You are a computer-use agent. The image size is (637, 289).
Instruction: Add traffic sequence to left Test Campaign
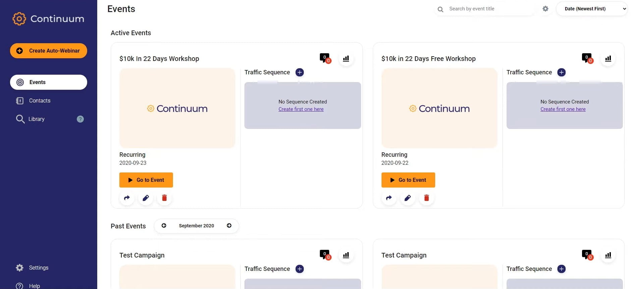click(x=300, y=269)
